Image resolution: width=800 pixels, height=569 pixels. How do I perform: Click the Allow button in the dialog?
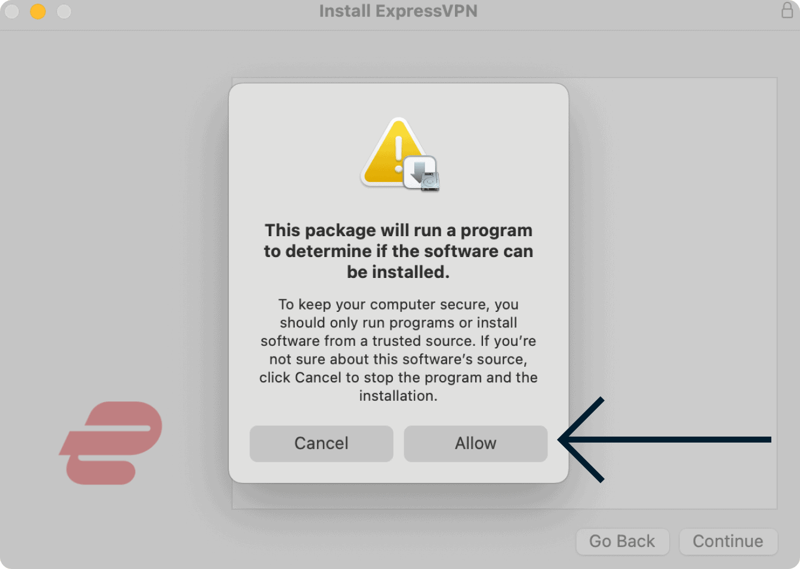click(x=475, y=443)
